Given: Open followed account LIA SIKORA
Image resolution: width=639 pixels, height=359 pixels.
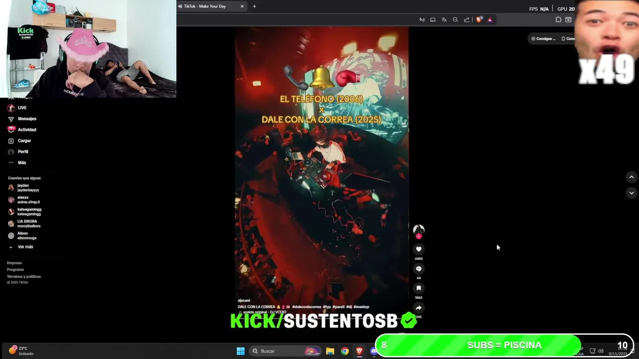Looking at the screenshot, I should pyautogui.click(x=25, y=224).
